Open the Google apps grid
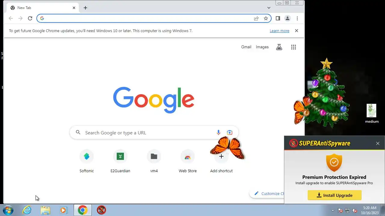The height and width of the screenshot is (216, 385). pyautogui.click(x=294, y=47)
